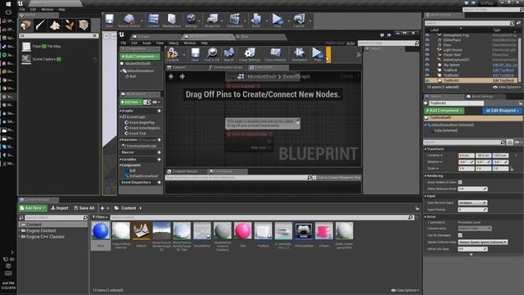Start Play in the main editor toolbar
524x295 pixels.
coord(277,20)
